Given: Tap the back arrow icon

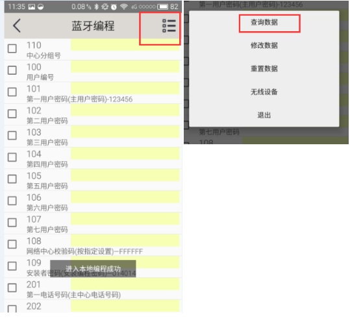Looking at the screenshot, I should pyautogui.click(x=17, y=25).
